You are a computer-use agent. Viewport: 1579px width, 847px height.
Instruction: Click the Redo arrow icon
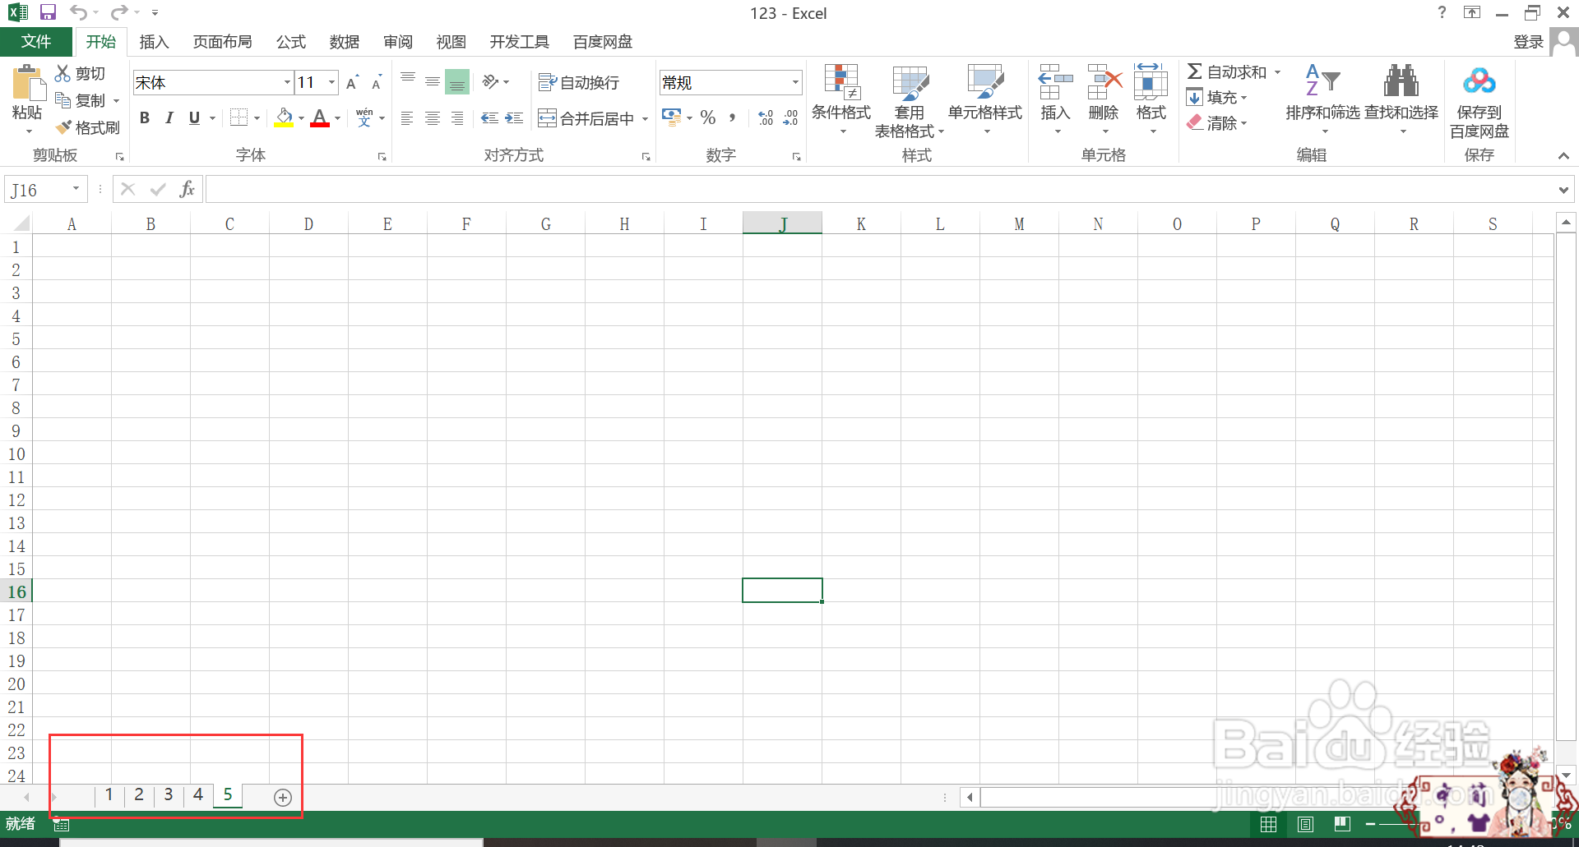pos(119,12)
